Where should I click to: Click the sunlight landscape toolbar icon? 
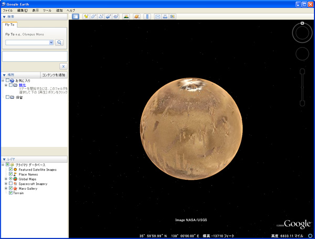(126, 17)
